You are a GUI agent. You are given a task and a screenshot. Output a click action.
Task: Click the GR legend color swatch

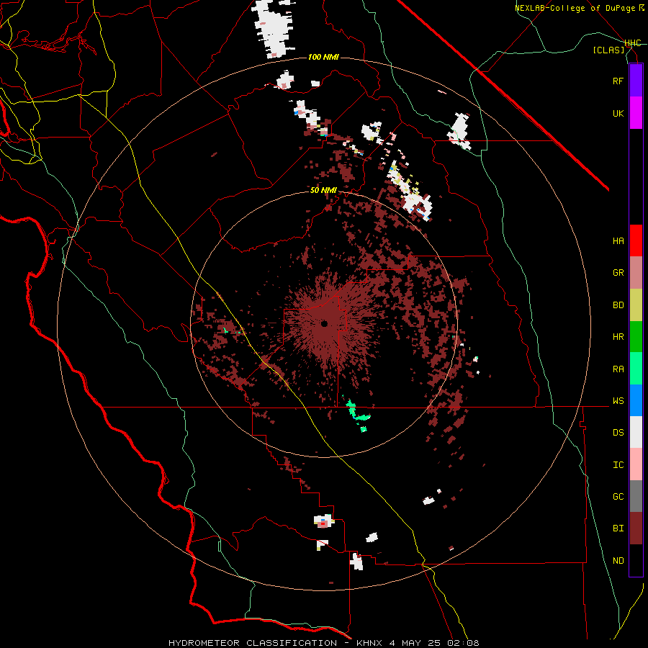[636, 273]
